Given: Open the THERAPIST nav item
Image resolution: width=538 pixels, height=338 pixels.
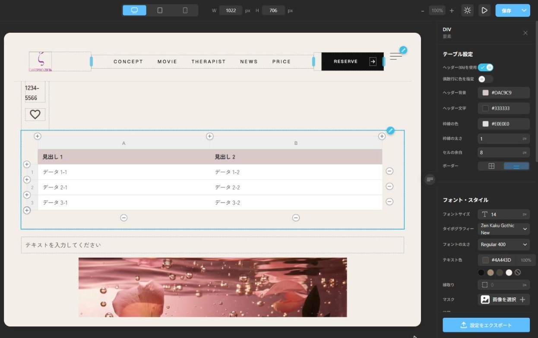Looking at the screenshot, I should point(209,62).
